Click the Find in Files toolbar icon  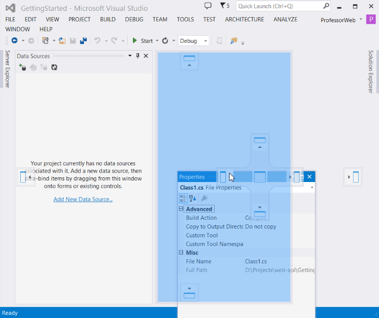[x=234, y=41]
